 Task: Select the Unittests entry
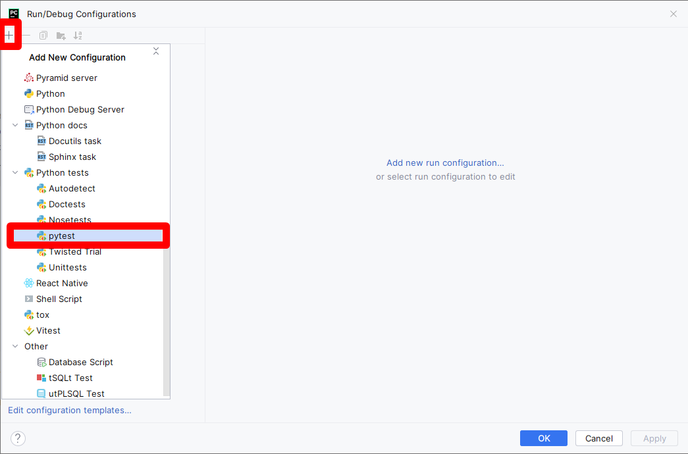(x=68, y=267)
